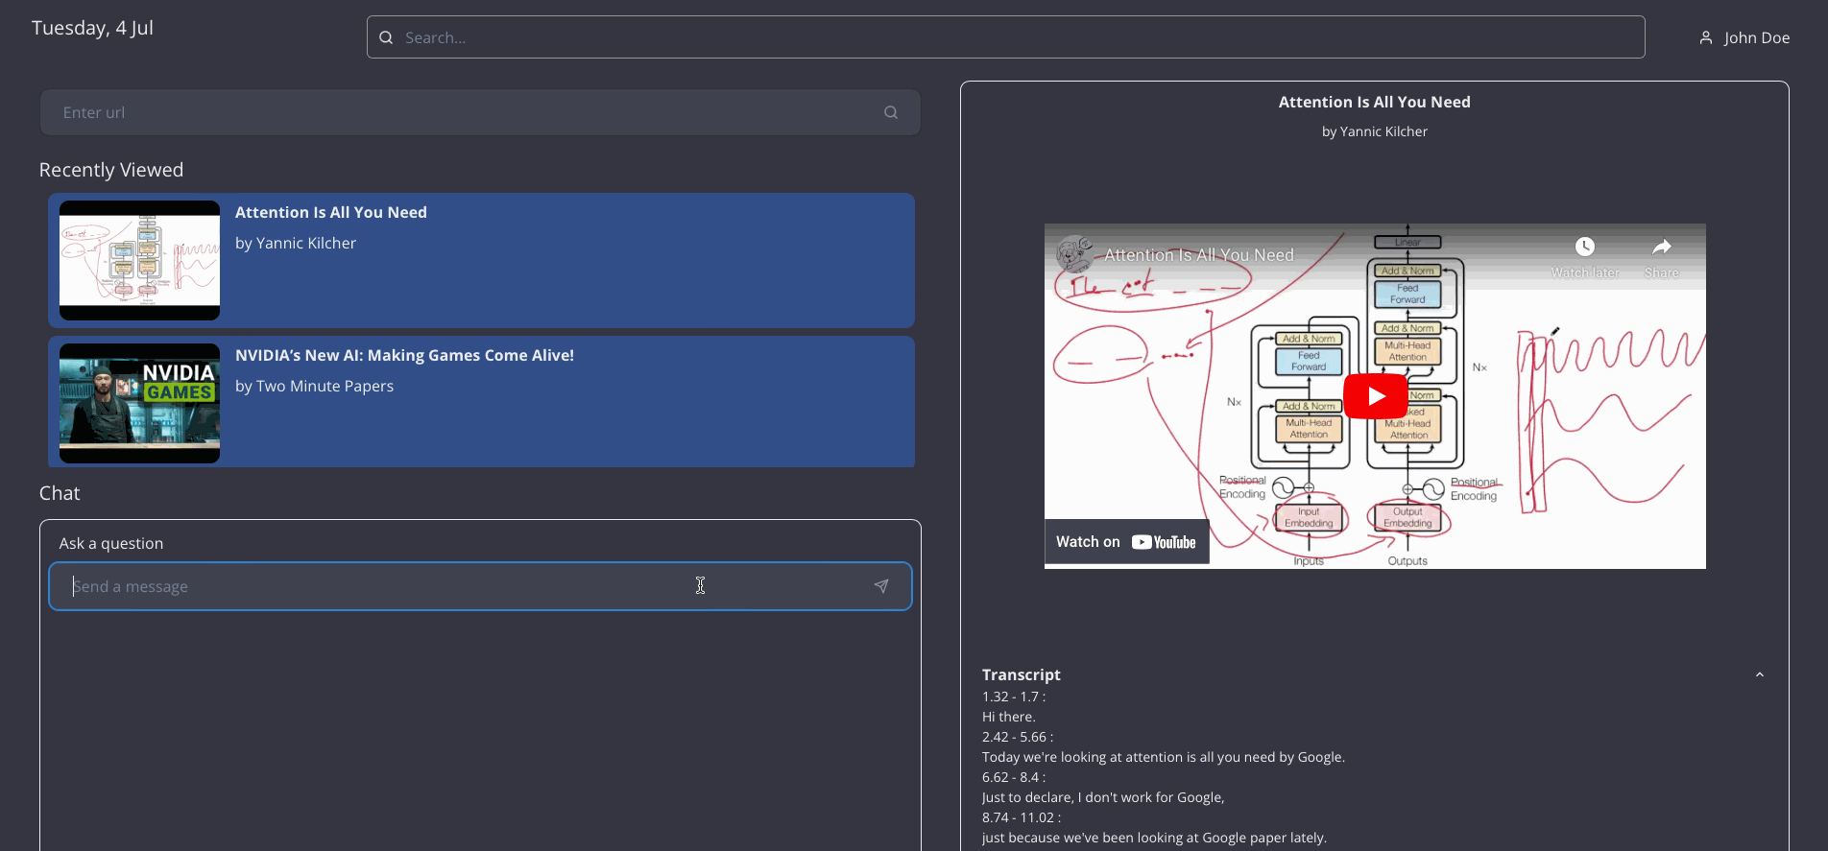
Task: Click the Send a message input
Action: pyautogui.click(x=480, y=586)
